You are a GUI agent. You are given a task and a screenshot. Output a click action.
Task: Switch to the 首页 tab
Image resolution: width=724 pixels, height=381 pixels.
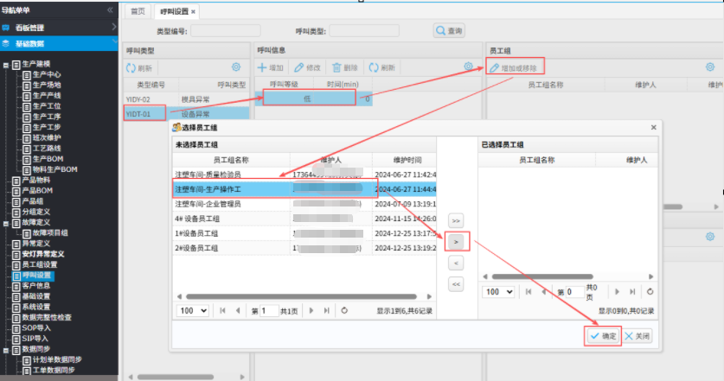pyautogui.click(x=137, y=11)
